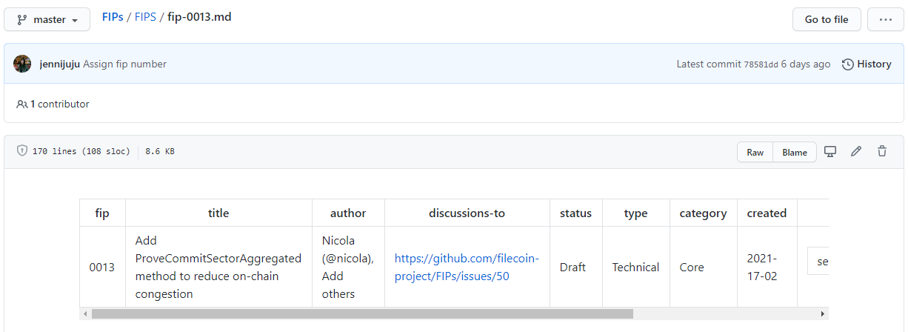Click the title column header

pos(218,213)
